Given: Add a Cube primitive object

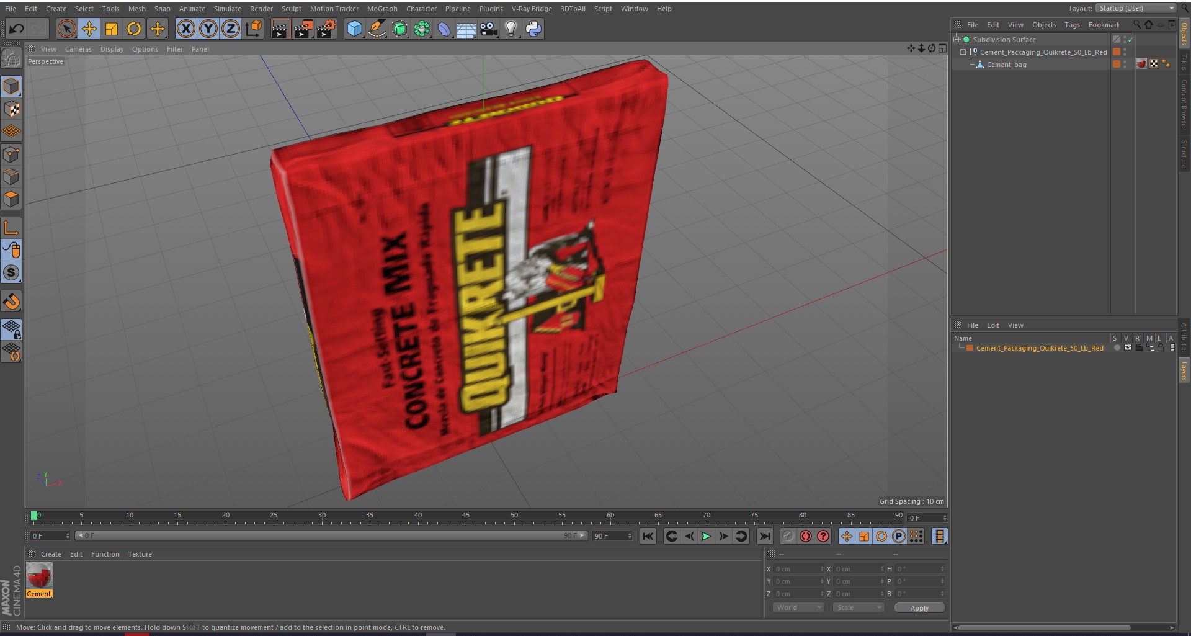Looking at the screenshot, I should click(x=354, y=29).
